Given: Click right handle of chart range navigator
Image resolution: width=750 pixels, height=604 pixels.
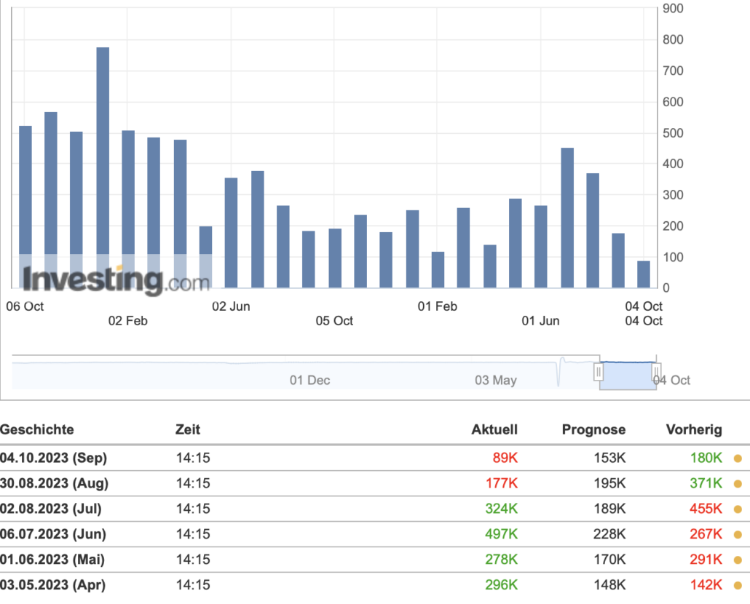Looking at the screenshot, I should tap(656, 372).
